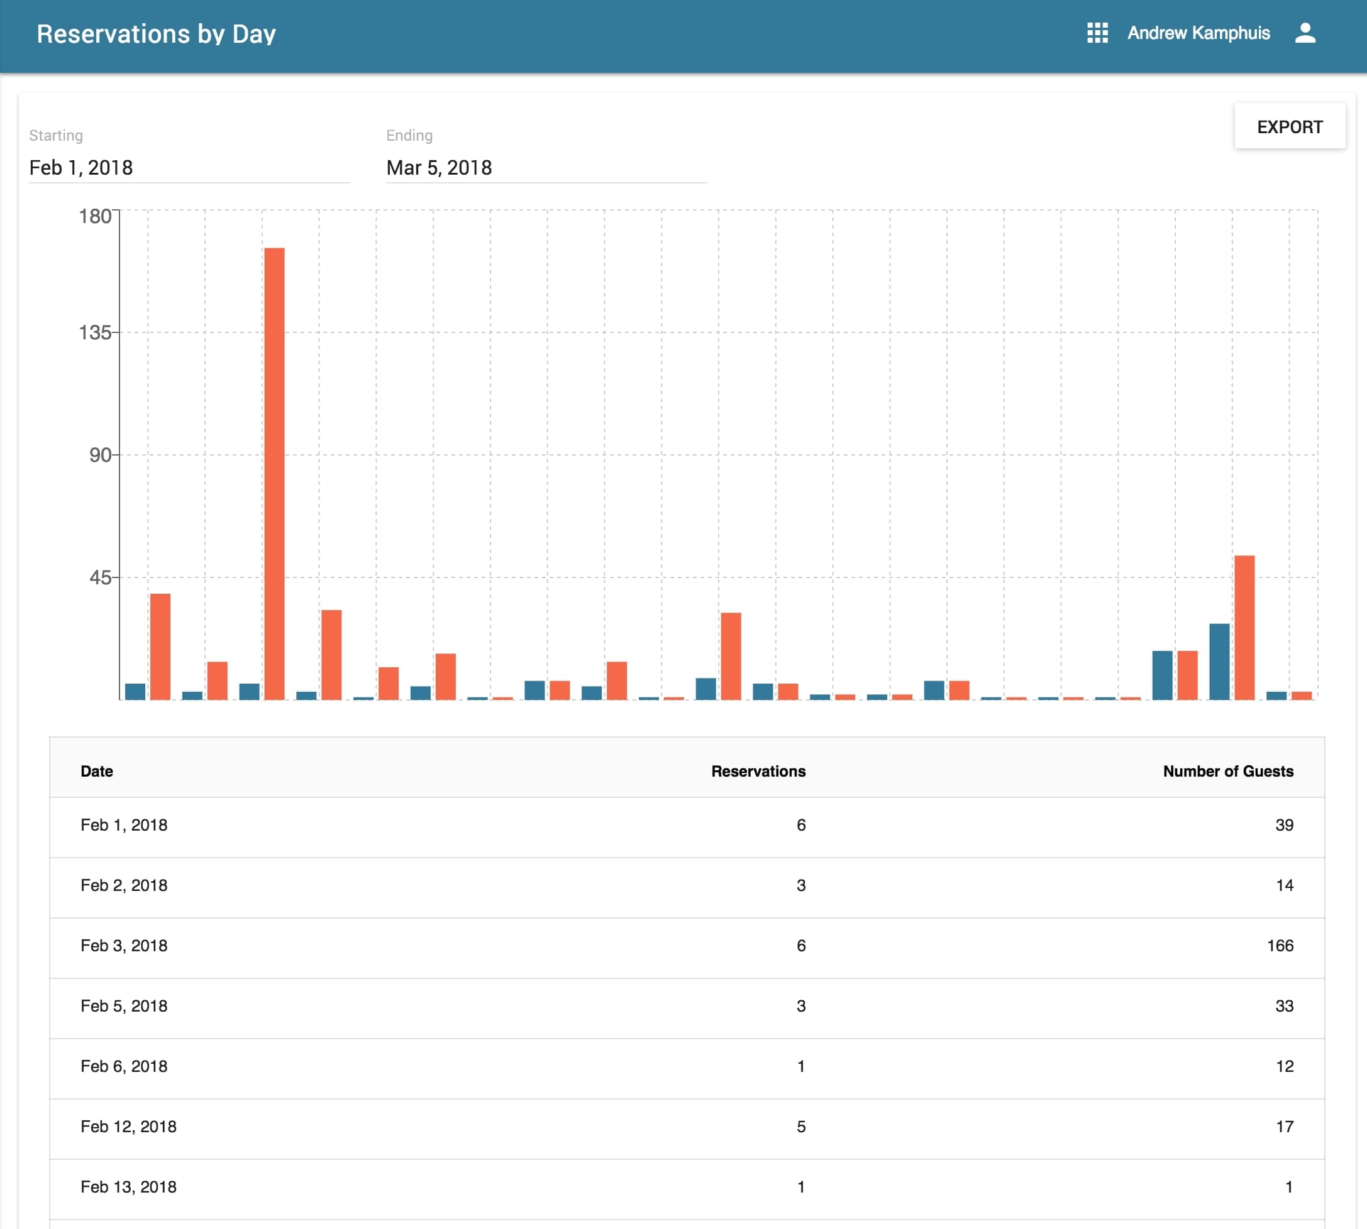Click the second-tallest orange bar near chart end

[1244, 627]
